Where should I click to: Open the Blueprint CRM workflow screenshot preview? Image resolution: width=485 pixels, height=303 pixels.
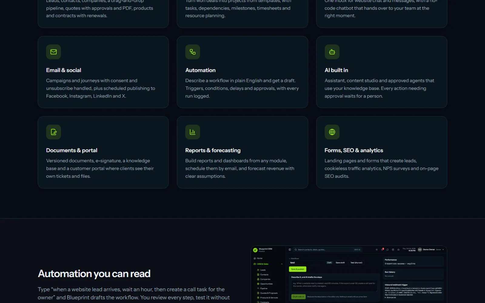(349, 274)
